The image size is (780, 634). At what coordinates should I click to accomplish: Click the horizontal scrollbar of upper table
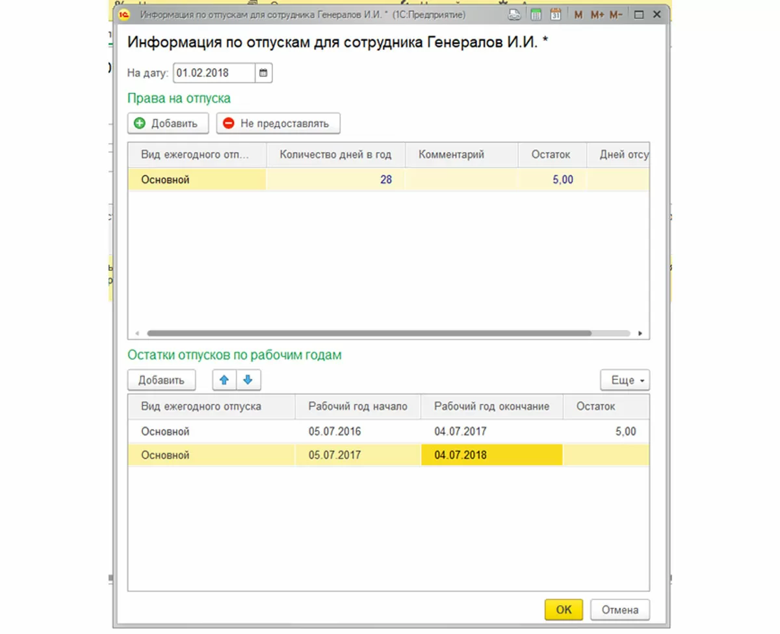369,333
